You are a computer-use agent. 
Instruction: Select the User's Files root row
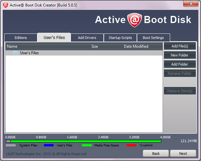pos(84,53)
